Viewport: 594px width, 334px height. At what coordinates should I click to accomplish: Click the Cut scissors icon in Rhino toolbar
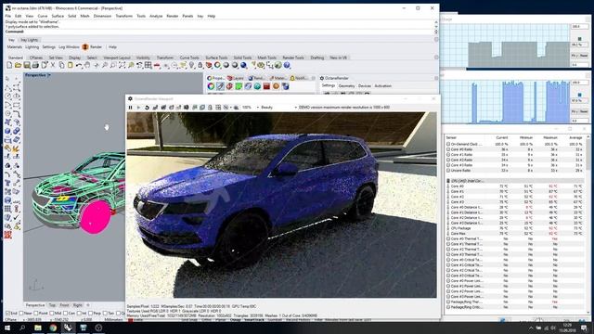pyautogui.click(x=53, y=66)
